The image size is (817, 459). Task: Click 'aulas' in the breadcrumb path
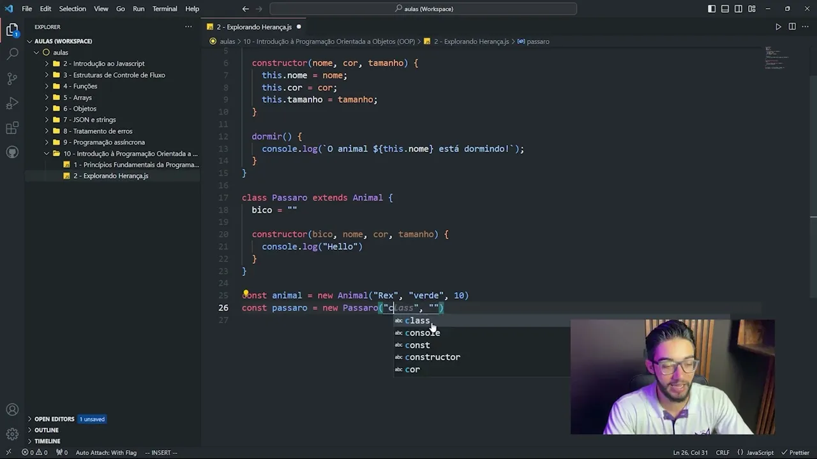click(227, 41)
